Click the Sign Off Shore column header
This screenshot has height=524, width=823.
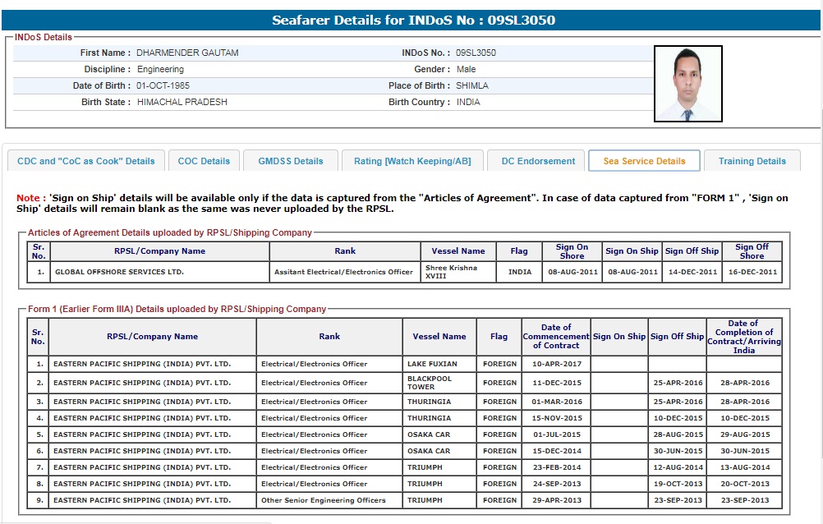(x=751, y=251)
